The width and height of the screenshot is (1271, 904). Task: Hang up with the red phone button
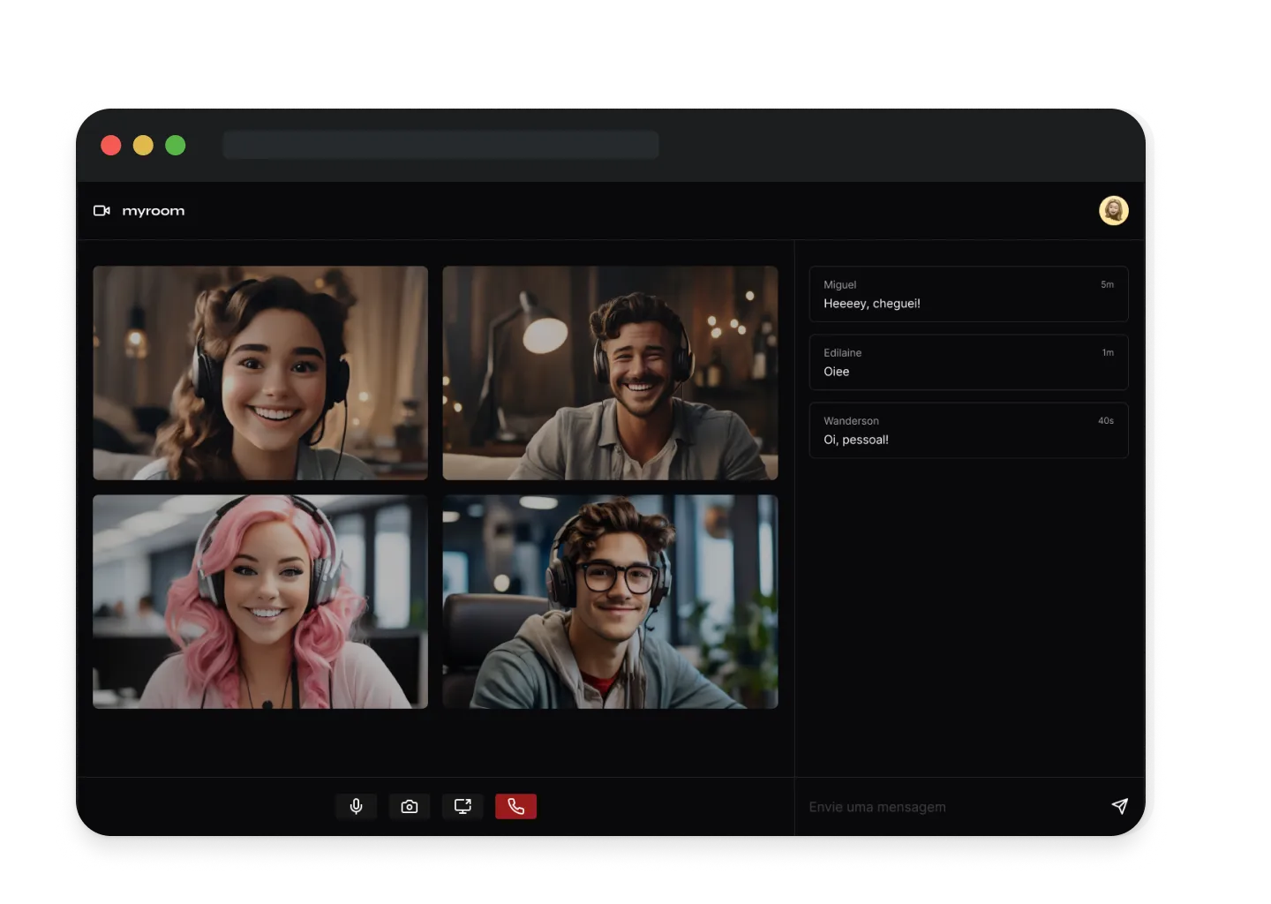click(515, 806)
